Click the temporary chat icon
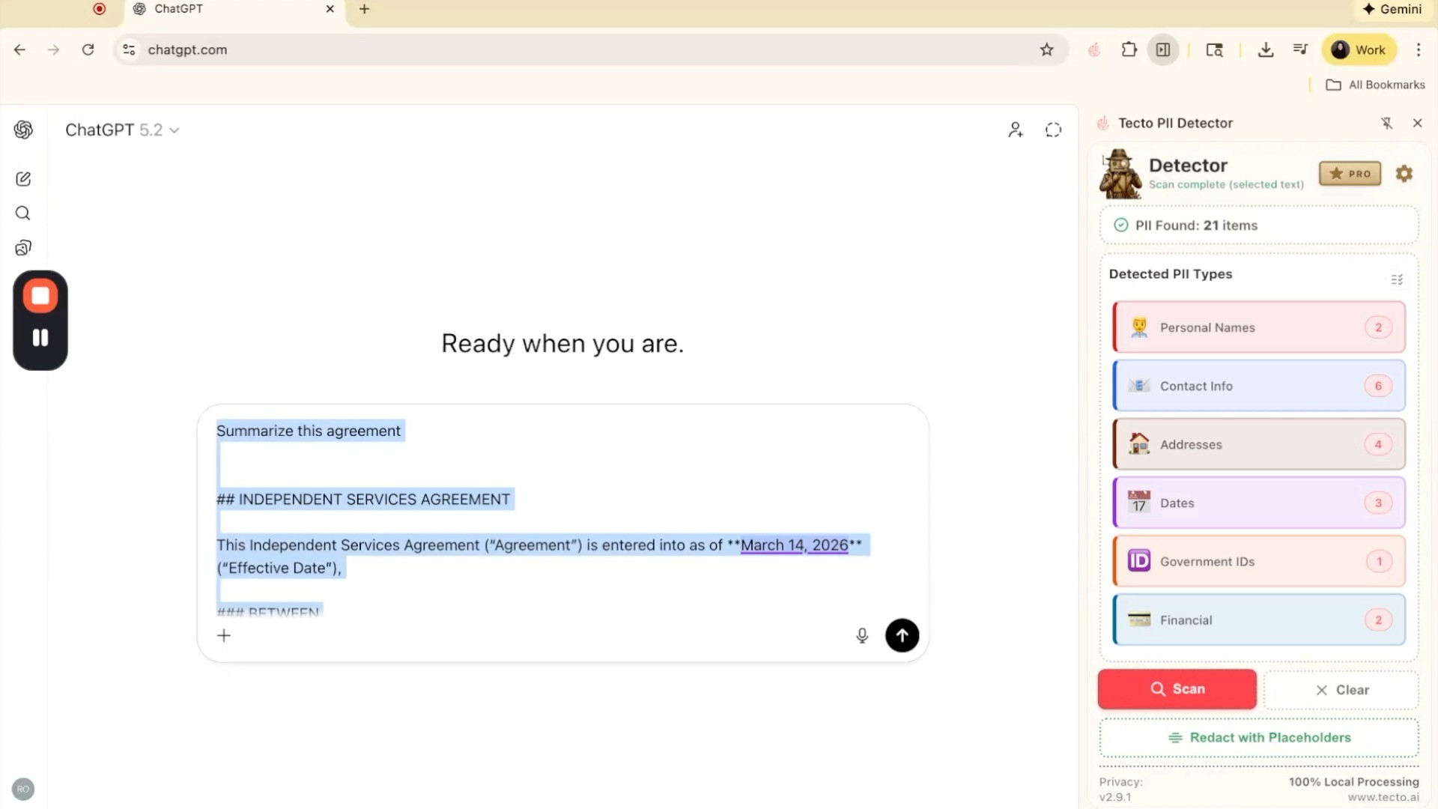The height and width of the screenshot is (809, 1438). coord(1053,130)
